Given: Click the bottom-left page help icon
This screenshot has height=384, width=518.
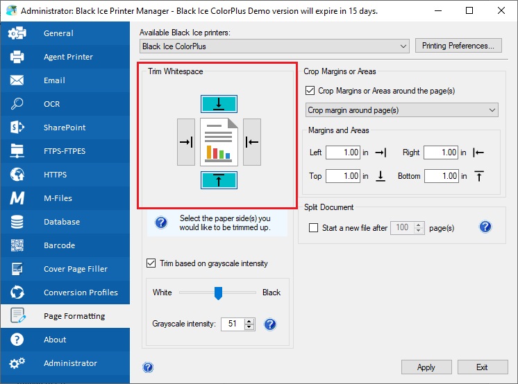Looking at the screenshot, I should [148, 367].
